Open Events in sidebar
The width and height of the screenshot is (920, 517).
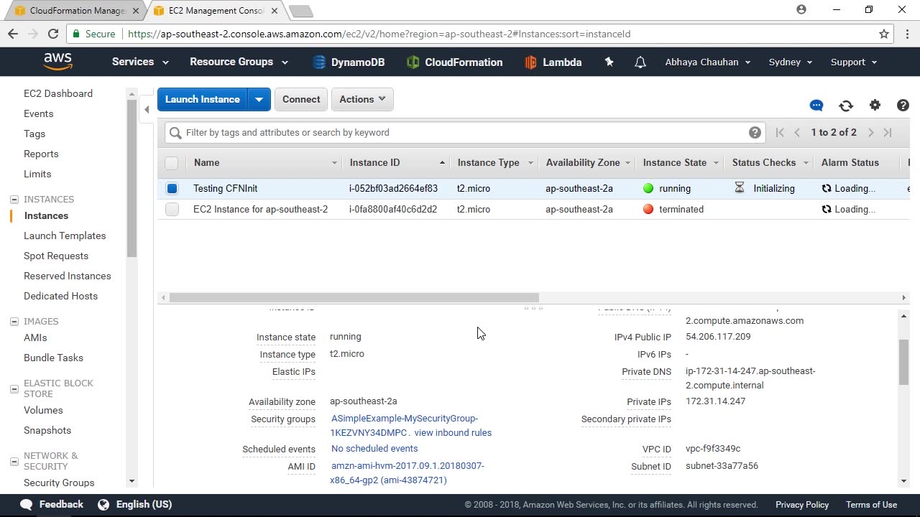click(39, 113)
